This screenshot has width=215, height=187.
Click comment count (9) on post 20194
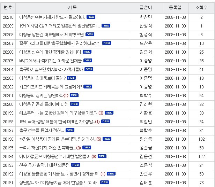pos(94,156)
